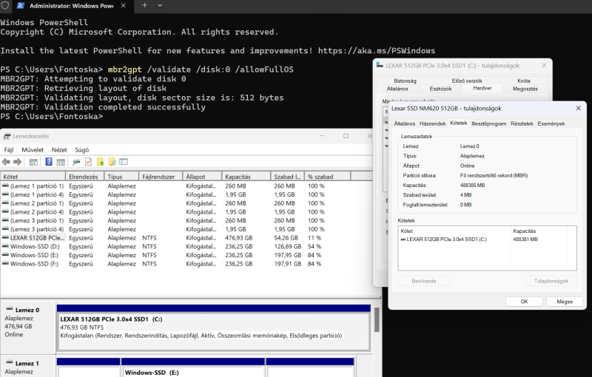Open the Megosztás tab
Image resolution: width=592 pixels, height=377 pixels.
525,89
